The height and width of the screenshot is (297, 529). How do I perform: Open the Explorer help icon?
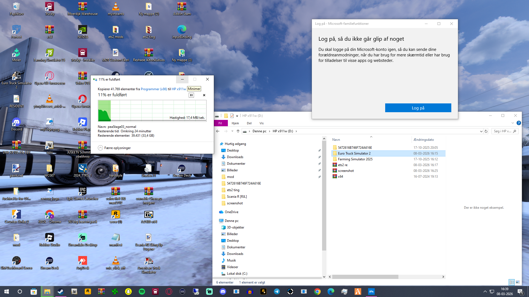(519, 123)
